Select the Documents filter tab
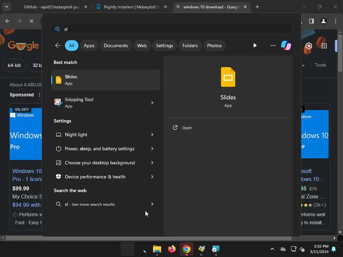The image size is (343, 257). [x=116, y=46]
